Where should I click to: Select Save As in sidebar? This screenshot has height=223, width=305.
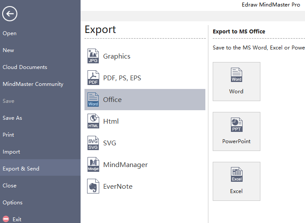(12, 118)
